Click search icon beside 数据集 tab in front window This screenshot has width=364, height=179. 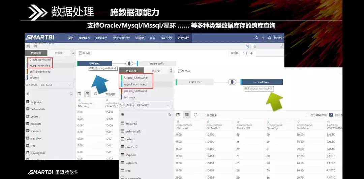tap(171, 71)
